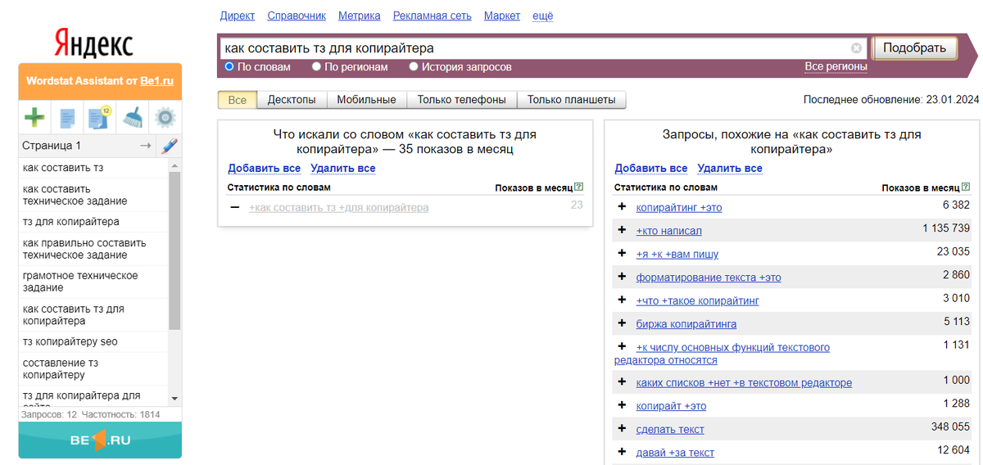The width and height of the screenshot is (983, 465).
Task: Open the биржа копирайтинга query link
Action: point(686,324)
